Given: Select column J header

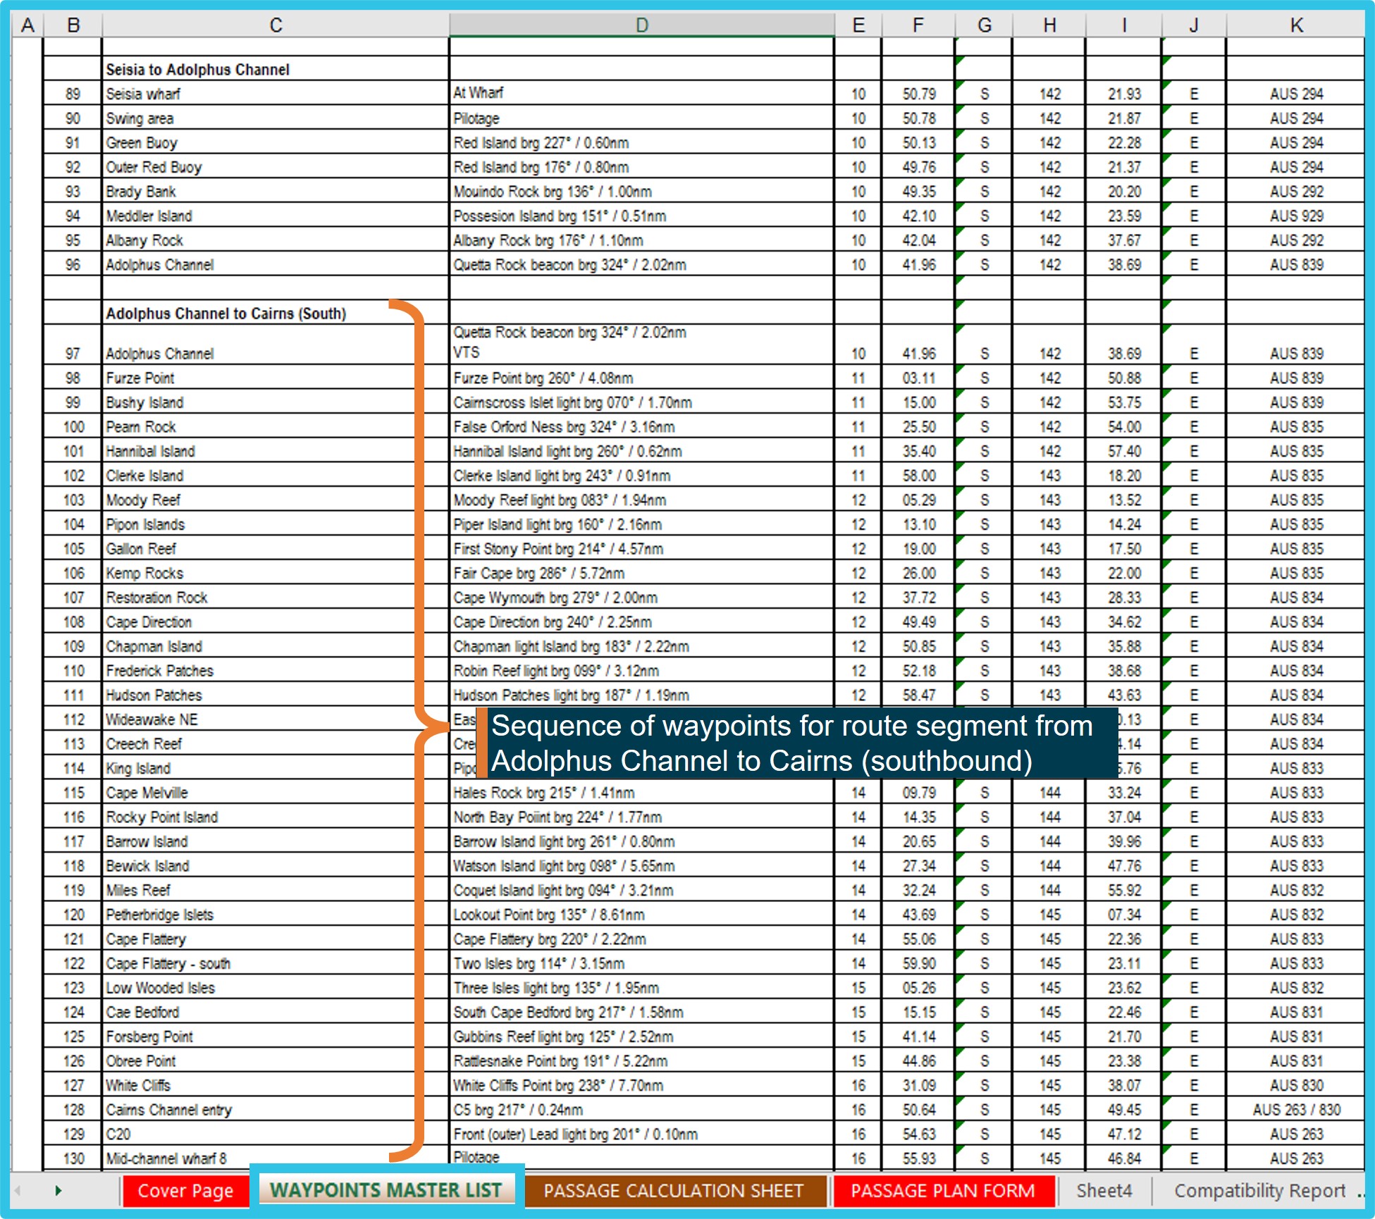Looking at the screenshot, I should 1194,25.
